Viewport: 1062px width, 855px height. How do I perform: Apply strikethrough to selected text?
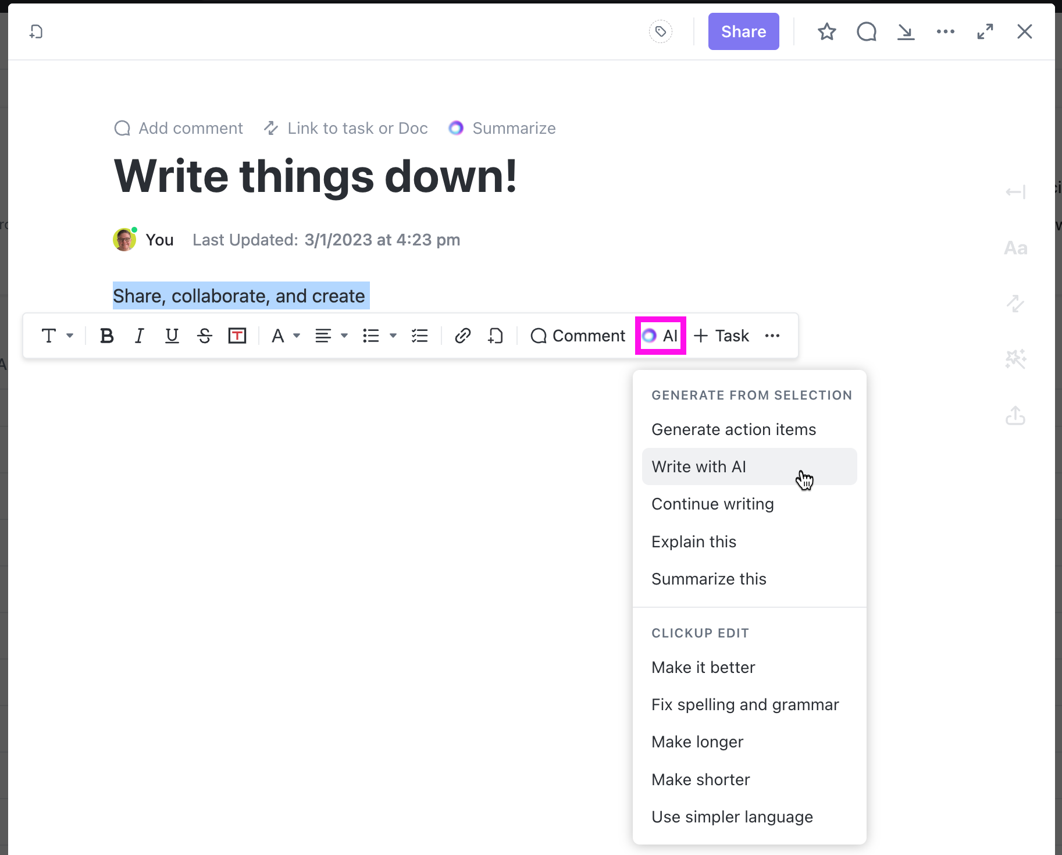[204, 336]
